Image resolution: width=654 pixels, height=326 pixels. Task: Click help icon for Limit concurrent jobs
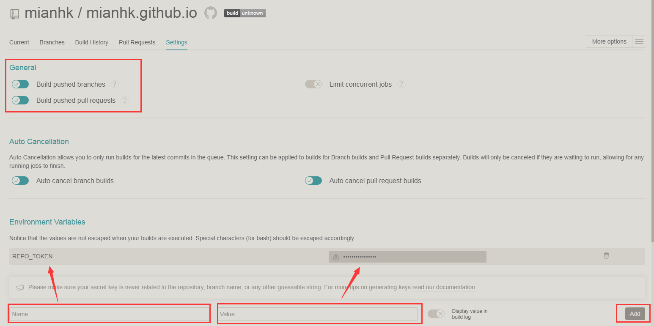pos(401,84)
